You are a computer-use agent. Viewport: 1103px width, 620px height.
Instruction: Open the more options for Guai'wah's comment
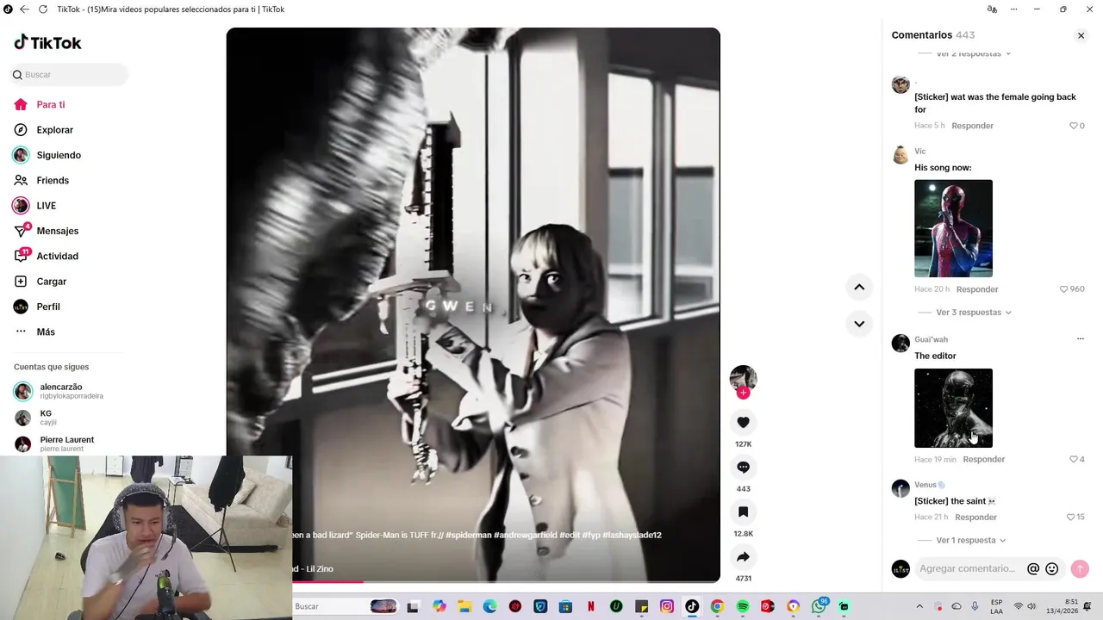[1080, 339]
